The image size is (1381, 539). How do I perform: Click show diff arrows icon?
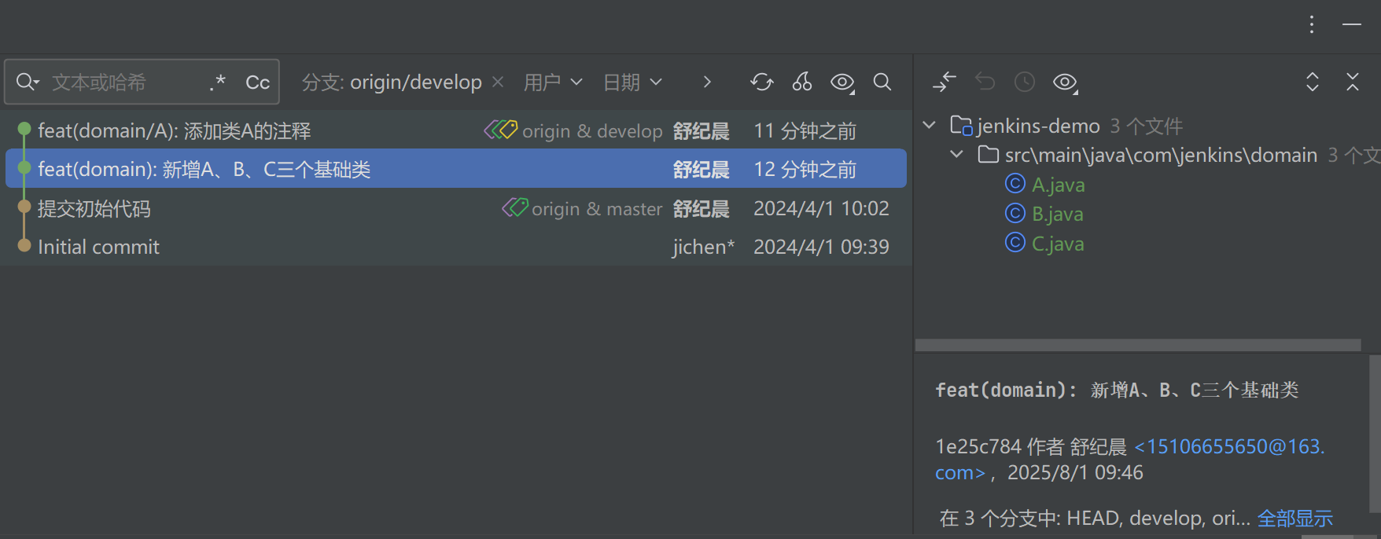click(944, 82)
